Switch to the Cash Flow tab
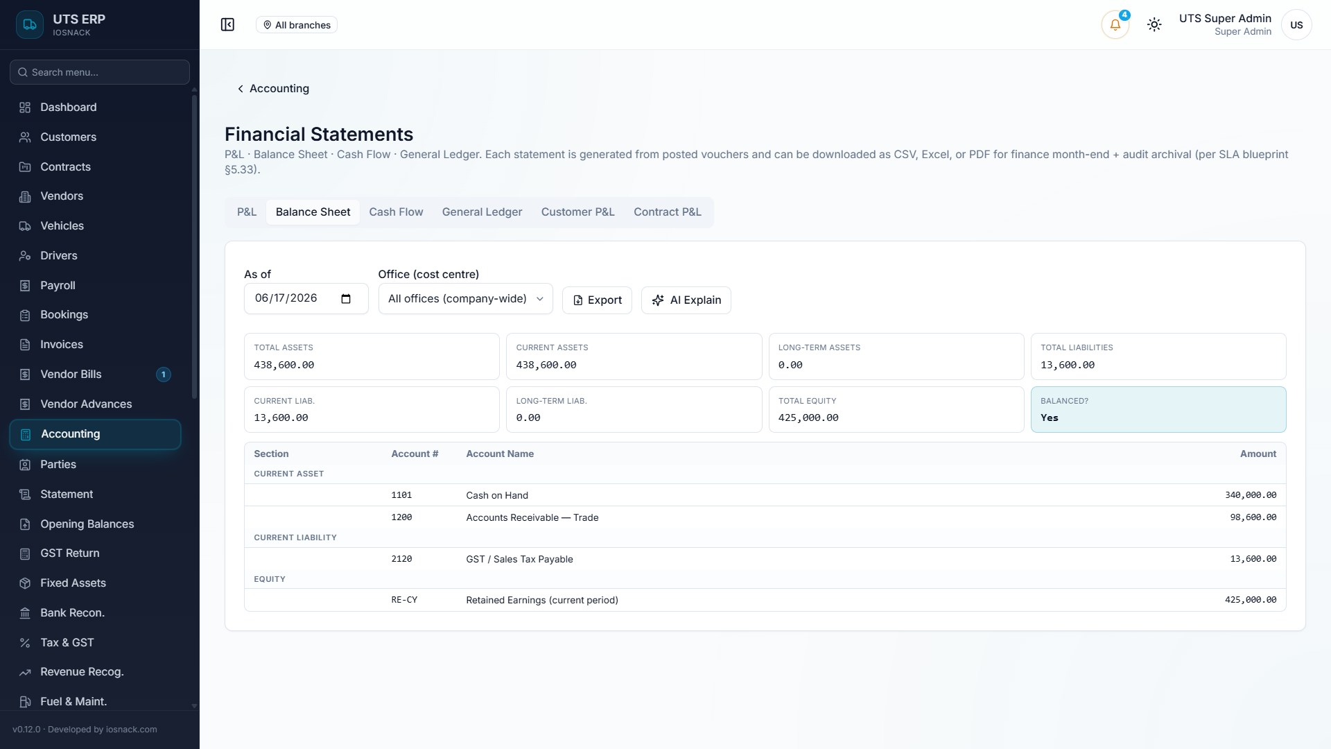 point(396,212)
